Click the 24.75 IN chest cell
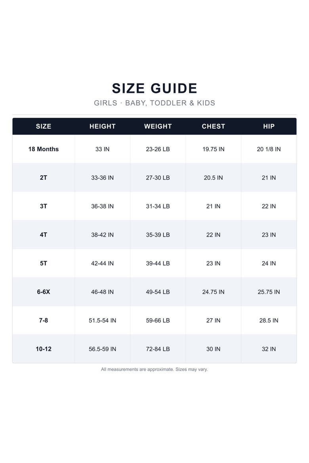Viewport: 309px width, 463px height. [x=213, y=292]
